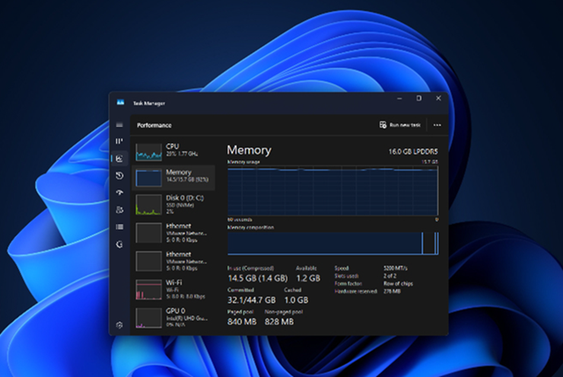Open the Services page icon
This screenshot has width=563, height=377.
point(119,244)
